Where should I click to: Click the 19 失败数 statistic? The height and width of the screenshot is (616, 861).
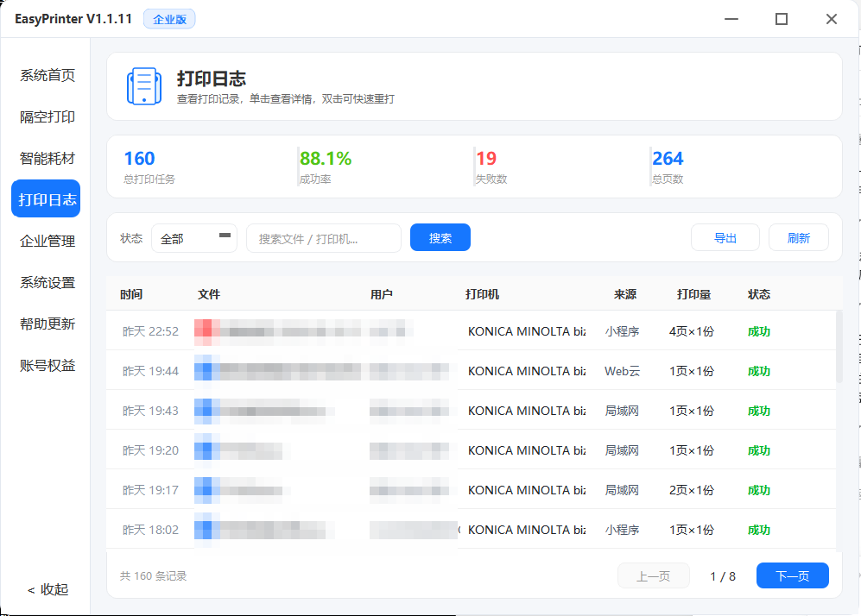[491, 167]
